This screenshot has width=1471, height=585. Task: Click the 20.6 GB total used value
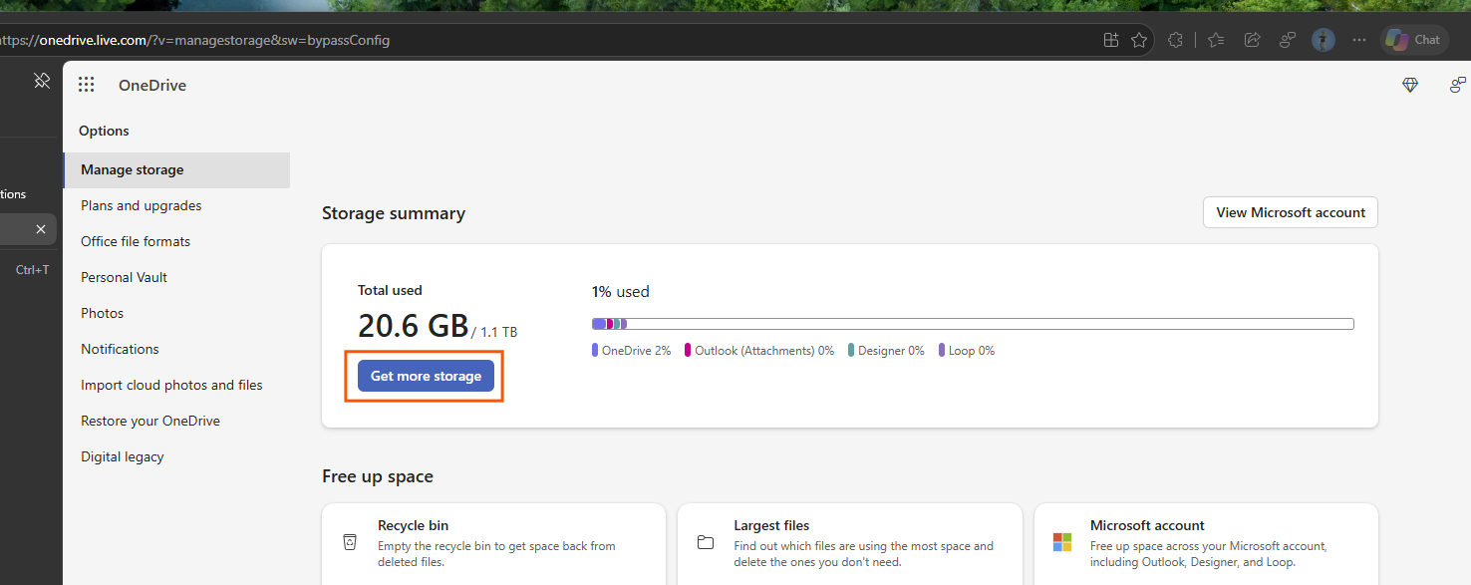tap(413, 325)
